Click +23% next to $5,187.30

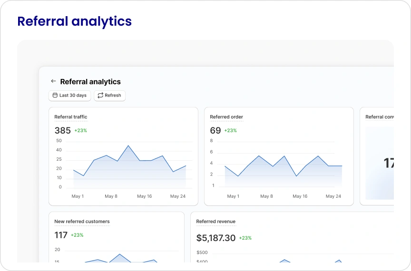pyautogui.click(x=245, y=238)
